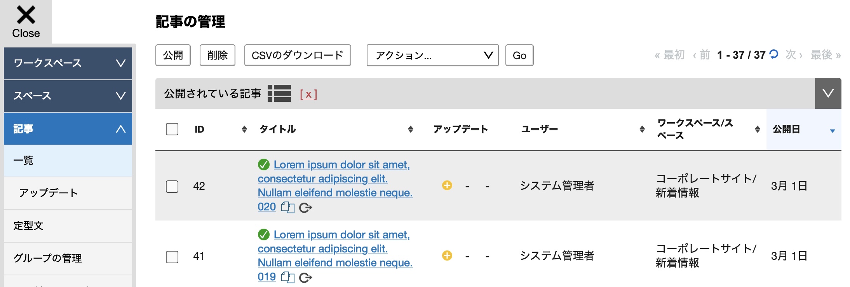This screenshot has height=287, width=850.
Task: Open the アクション... dropdown
Action: click(x=433, y=55)
